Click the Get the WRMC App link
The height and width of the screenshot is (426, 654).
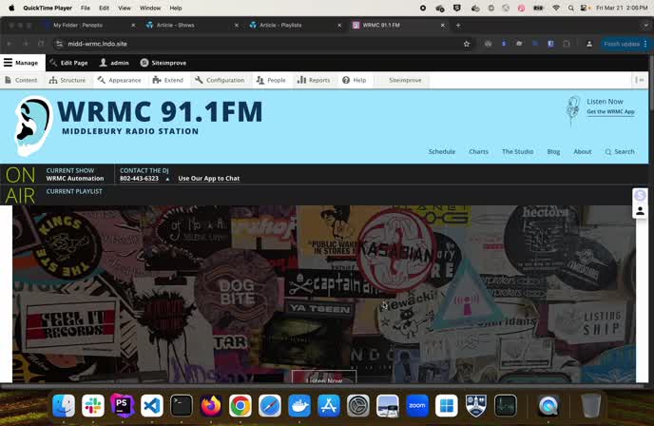coord(610,112)
